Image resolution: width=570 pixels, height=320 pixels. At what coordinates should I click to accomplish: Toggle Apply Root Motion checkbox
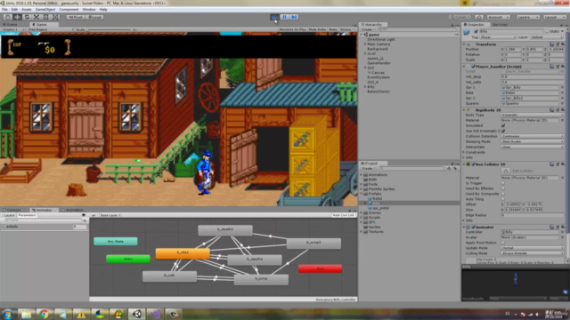coord(503,243)
